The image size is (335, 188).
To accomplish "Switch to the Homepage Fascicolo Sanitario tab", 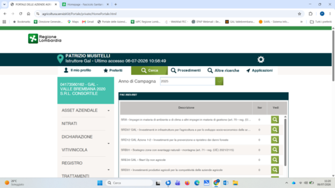I will click(85, 4).
